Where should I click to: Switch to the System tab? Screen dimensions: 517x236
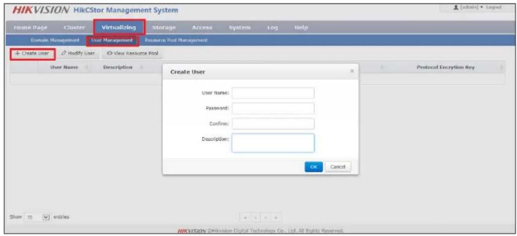(x=240, y=28)
